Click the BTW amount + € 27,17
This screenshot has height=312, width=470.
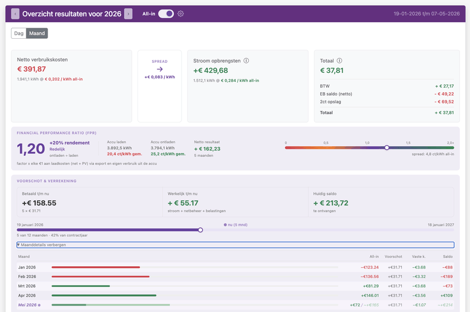tap(445, 86)
